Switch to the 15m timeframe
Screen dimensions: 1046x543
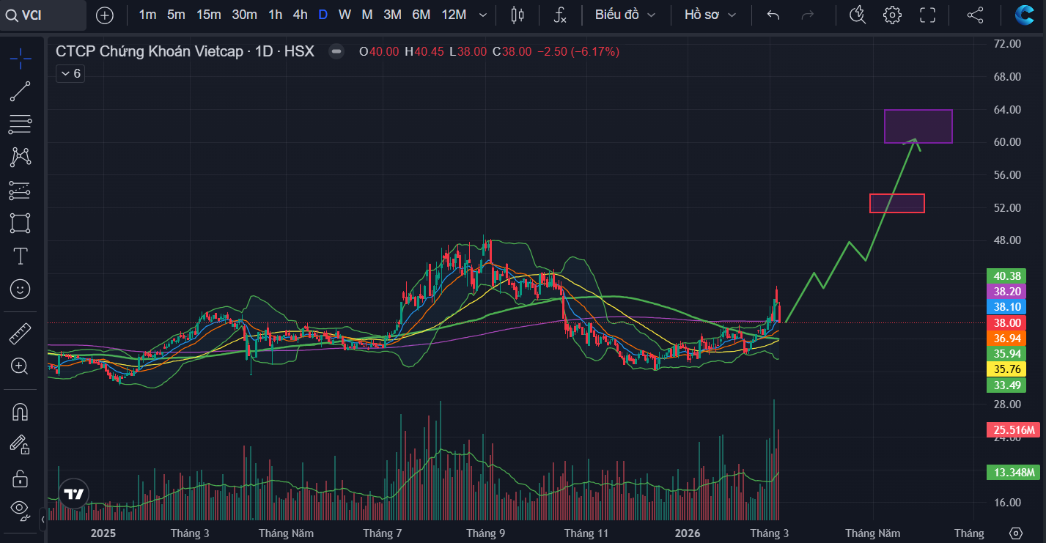point(209,15)
